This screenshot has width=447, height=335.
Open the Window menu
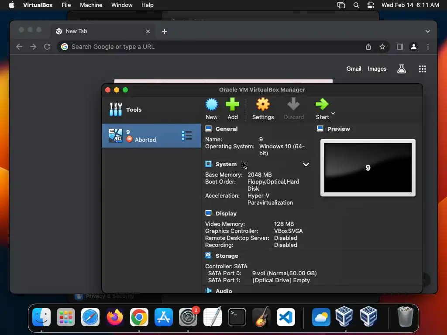pos(122,5)
